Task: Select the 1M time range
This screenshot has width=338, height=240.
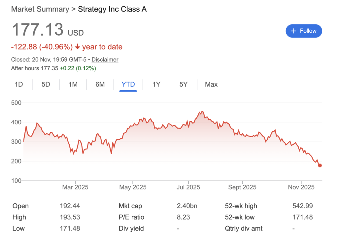Action: point(73,84)
